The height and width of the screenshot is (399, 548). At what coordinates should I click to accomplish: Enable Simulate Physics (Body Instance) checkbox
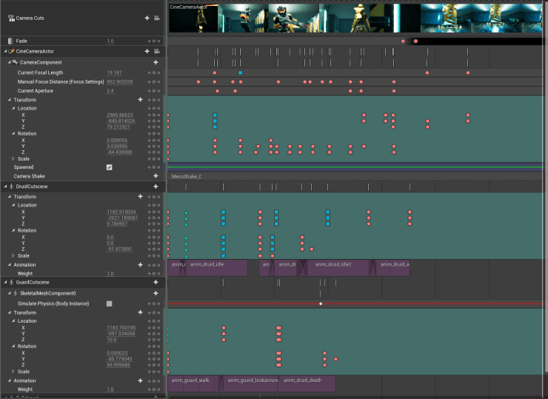[110, 304]
